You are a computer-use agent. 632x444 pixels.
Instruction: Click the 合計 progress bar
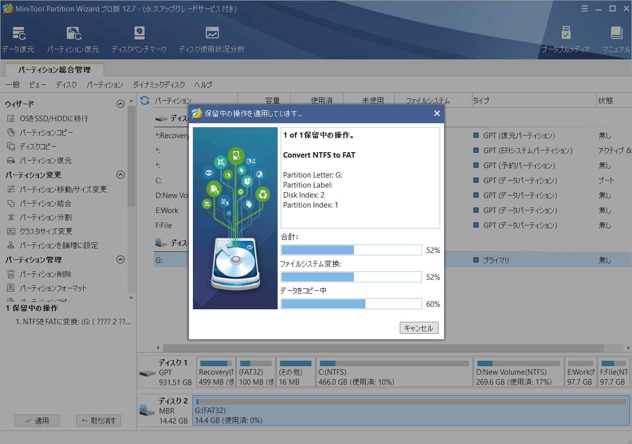351,250
